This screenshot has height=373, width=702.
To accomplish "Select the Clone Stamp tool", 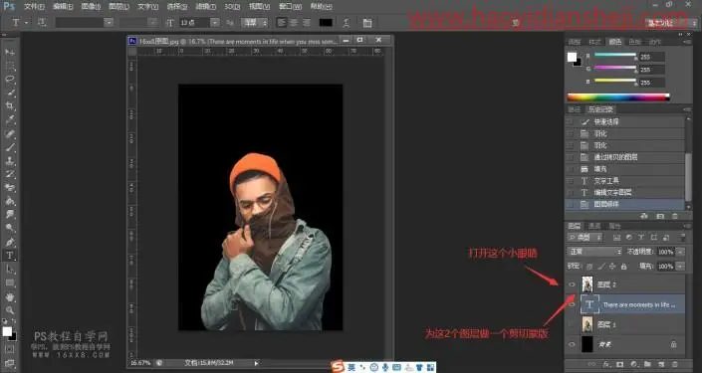I will coord(10,160).
